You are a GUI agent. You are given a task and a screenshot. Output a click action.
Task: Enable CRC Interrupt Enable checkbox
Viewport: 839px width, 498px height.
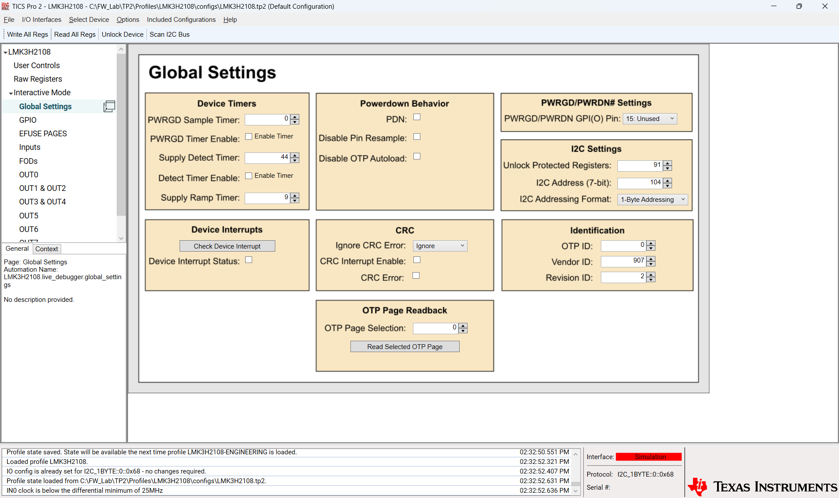[x=417, y=259]
